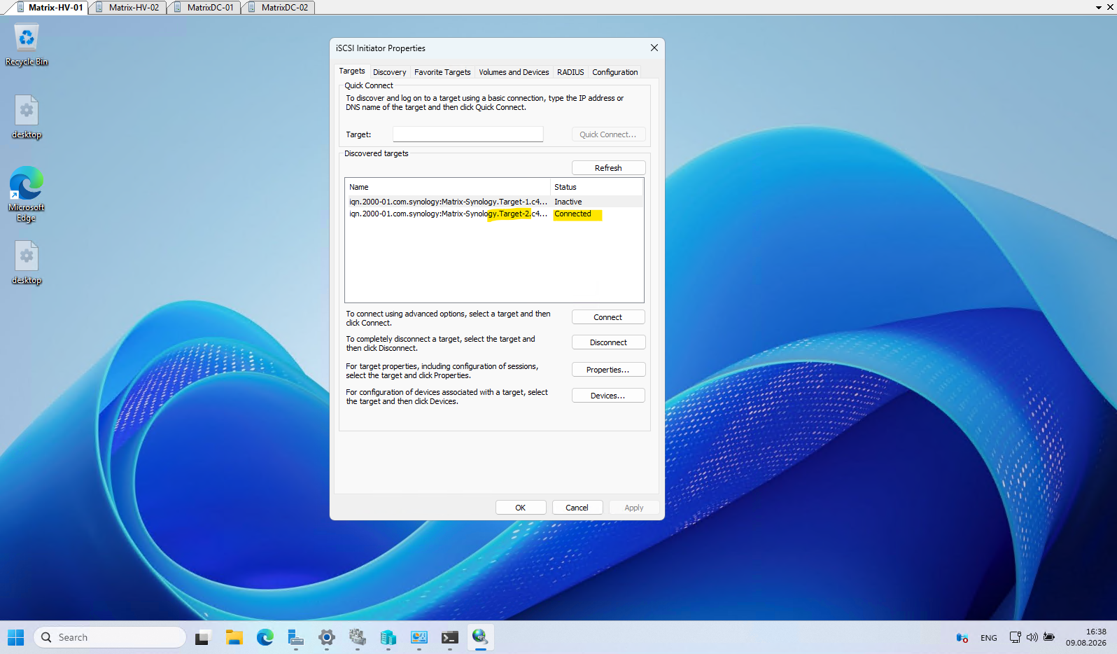Click the tray icon with red badge
1117x654 pixels.
click(x=962, y=637)
